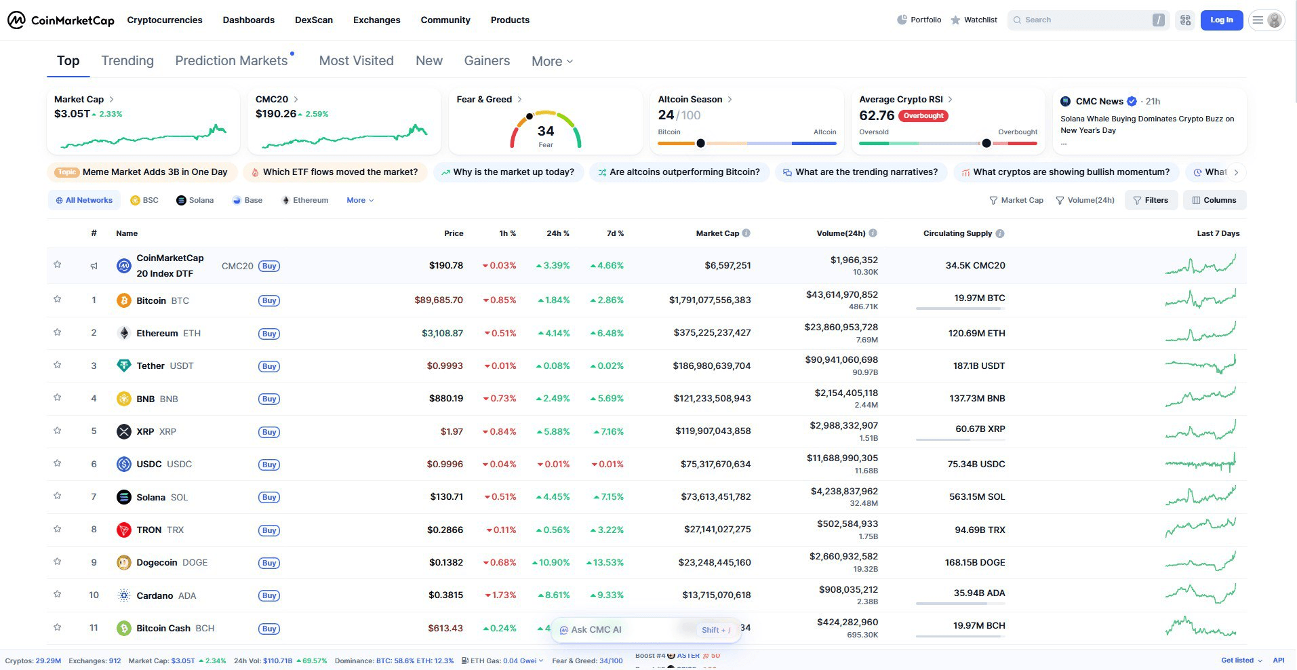Click the Bitcoin coin logo
This screenshot has width=1297, height=670.
[123, 300]
